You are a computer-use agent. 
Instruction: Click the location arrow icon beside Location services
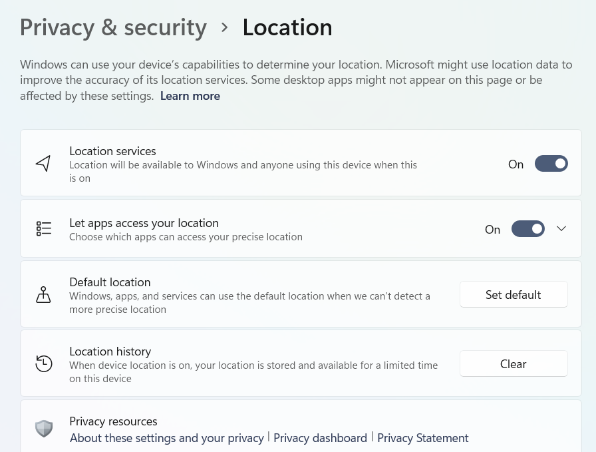[x=43, y=164]
